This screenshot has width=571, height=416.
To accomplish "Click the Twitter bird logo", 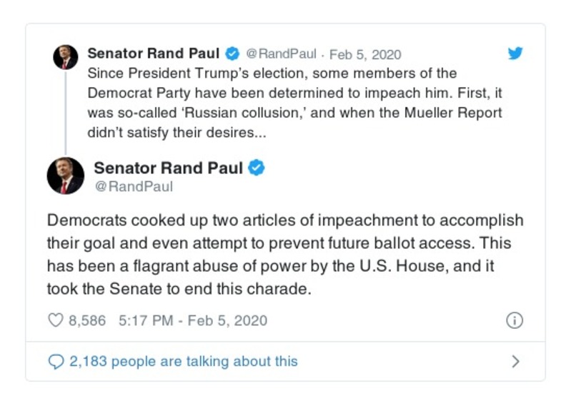I will tap(515, 54).
